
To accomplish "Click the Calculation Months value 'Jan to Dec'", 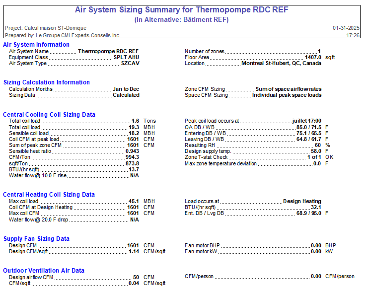I will pos(126,89).
